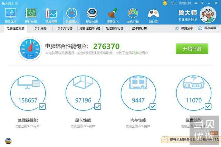Toggle the 处理器性能 test checkbox
This screenshot has height=147, width=221.
click(42, 106)
